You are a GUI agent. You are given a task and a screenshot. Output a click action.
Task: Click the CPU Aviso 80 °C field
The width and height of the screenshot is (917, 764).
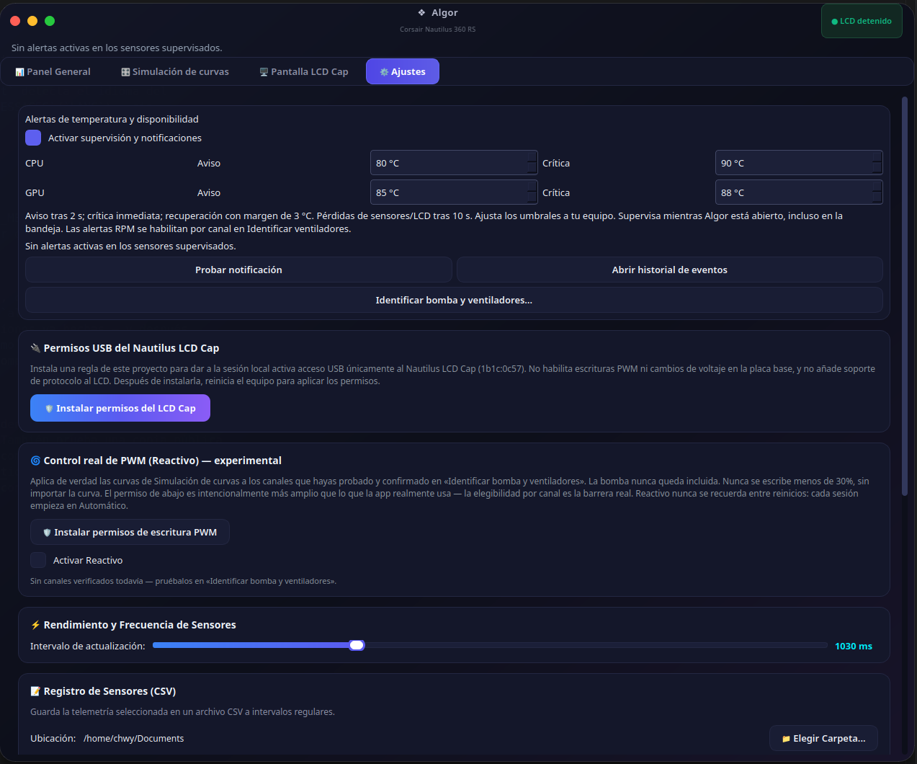(454, 163)
